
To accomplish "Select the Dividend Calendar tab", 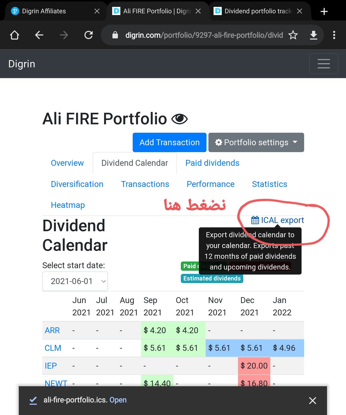I will click(x=135, y=163).
